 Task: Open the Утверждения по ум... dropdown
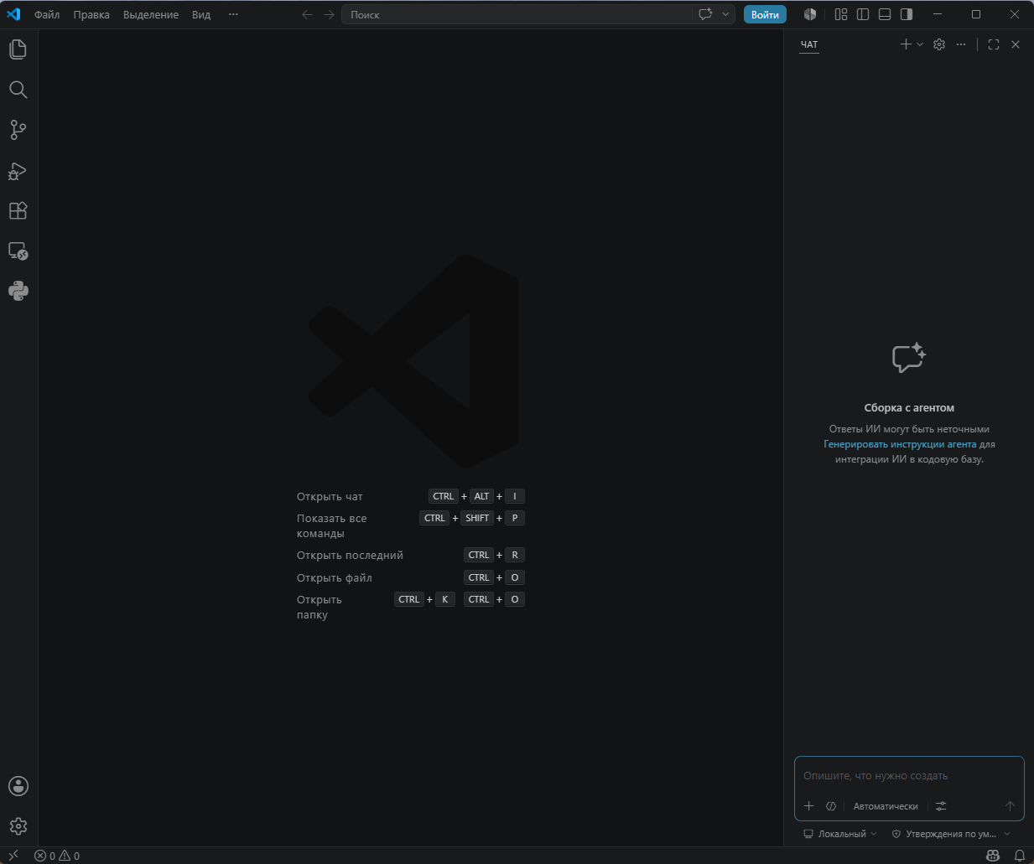(x=951, y=834)
